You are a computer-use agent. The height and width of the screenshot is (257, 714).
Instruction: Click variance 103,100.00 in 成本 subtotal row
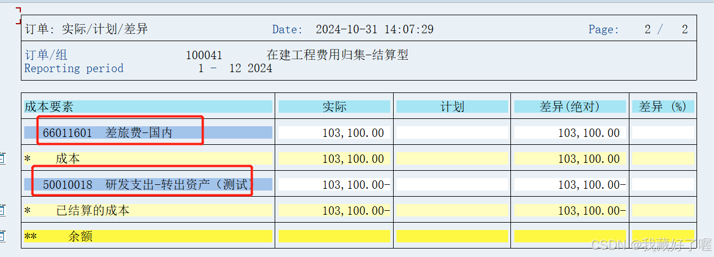[589, 158]
